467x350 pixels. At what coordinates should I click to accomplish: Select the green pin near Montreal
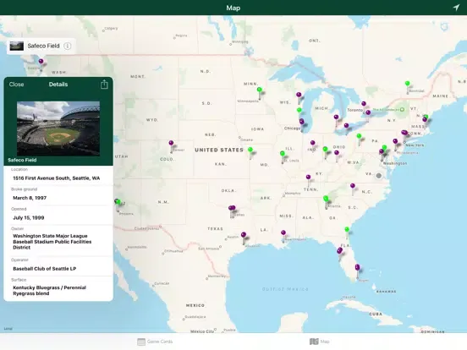coord(407,84)
